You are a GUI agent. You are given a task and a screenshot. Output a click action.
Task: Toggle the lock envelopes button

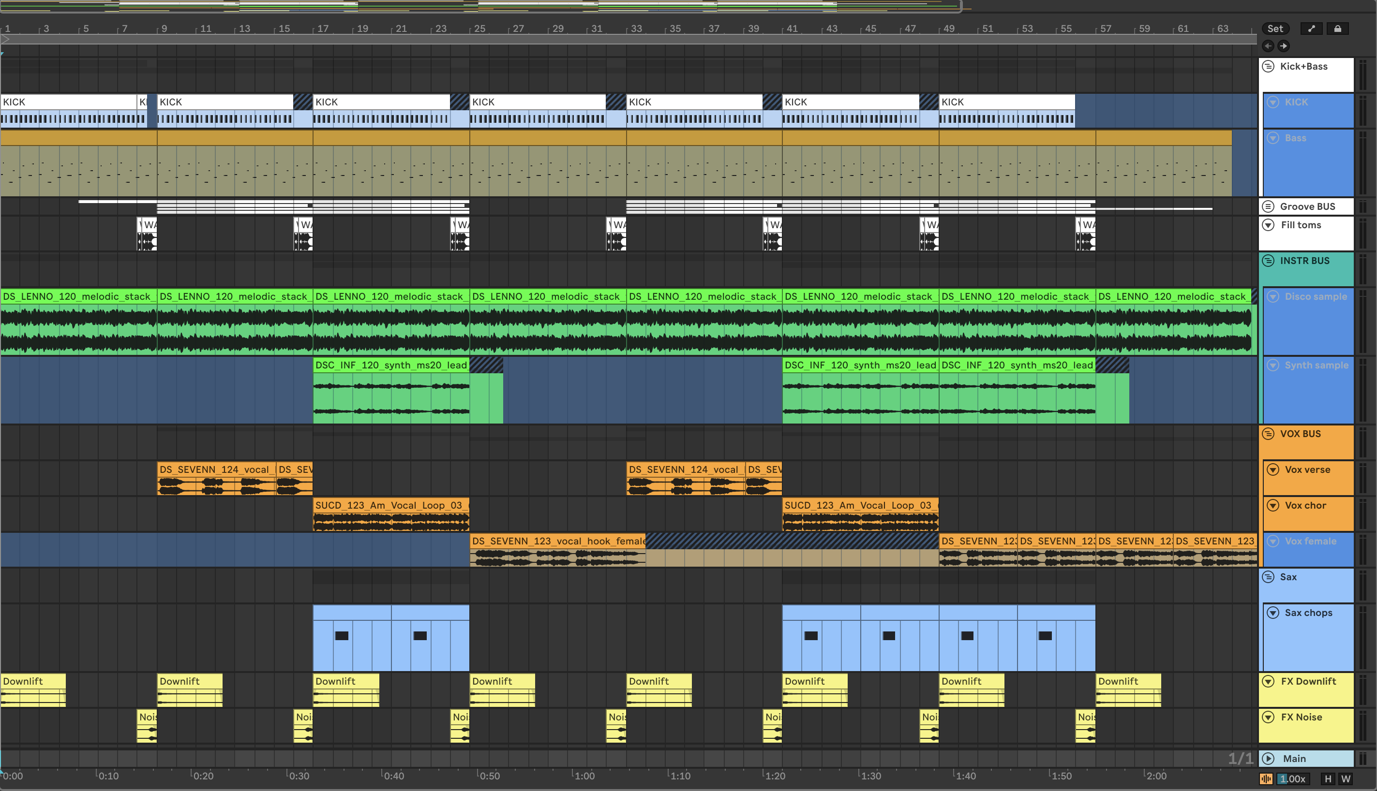pos(1337,29)
